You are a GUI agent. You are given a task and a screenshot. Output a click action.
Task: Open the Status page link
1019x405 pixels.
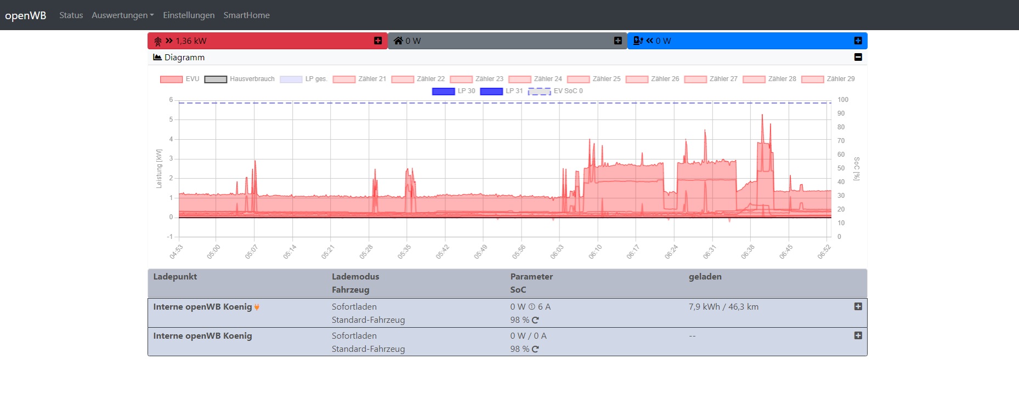tap(71, 15)
